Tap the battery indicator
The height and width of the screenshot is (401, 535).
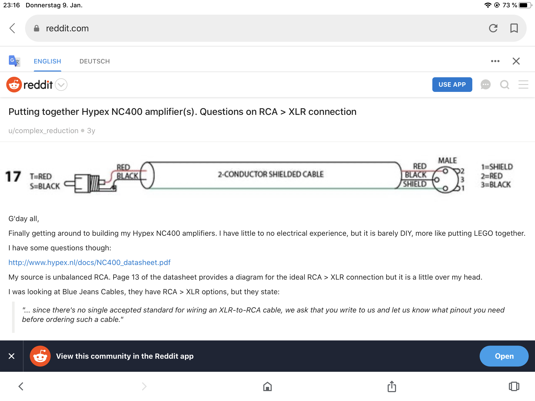[525, 5]
